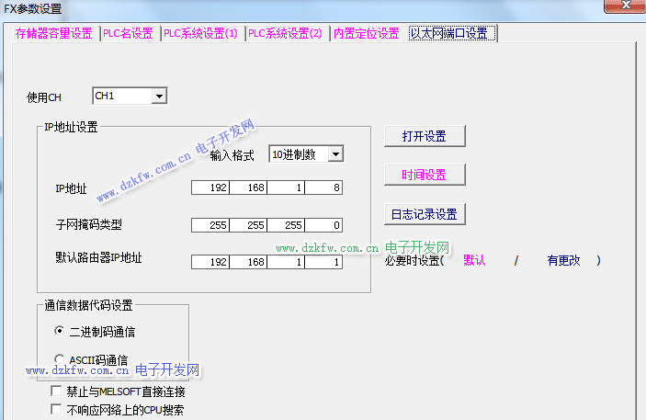Choose the ASCII码通信 radio option
This screenshot has height=420, width=646.
pos(60,359)
